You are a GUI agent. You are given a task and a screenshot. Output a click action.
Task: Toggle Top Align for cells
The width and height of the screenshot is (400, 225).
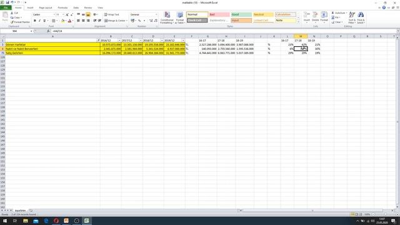pyautogui.click(x=78, y=15)
